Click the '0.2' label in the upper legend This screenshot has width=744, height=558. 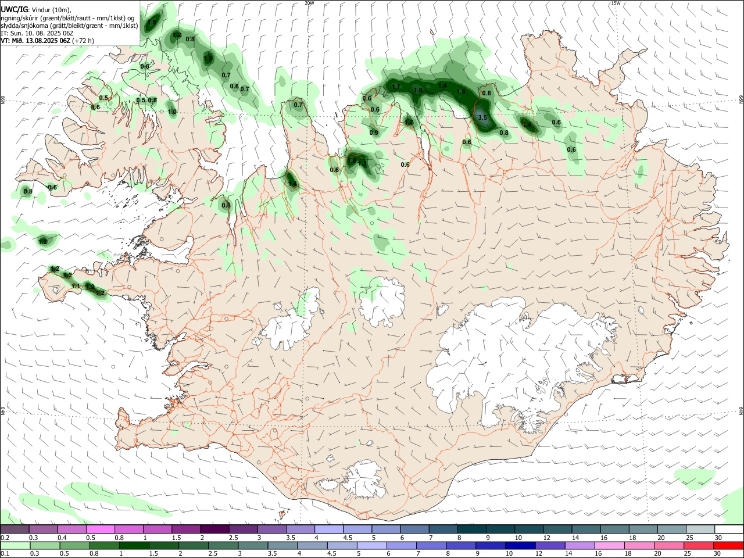pyautogui.click(x=5, y=538)
